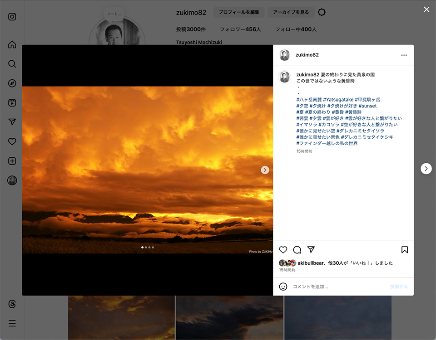The height and width of the screenshot is (340, 436).
Task: Click the orange sunset photo
Action: [147, 170]
